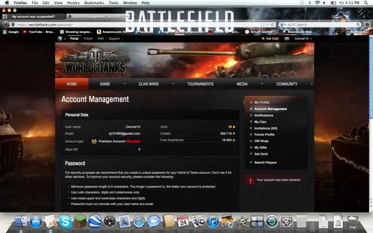Click the HOME navigation tab
This screenshot has width=373, height=233.
click(72, 84)
